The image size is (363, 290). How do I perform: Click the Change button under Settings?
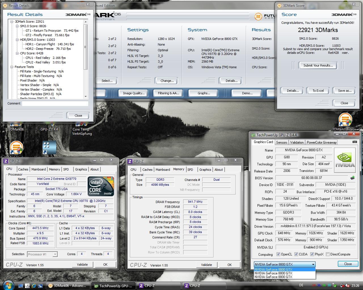click(x=167, y=81)
